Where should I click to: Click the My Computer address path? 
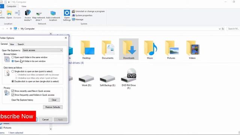[x=28, y=29]
